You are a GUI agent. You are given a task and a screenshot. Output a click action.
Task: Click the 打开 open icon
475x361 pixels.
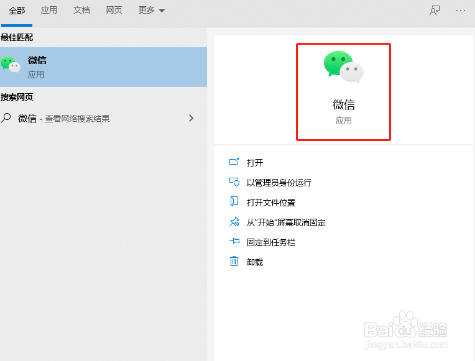234,162
